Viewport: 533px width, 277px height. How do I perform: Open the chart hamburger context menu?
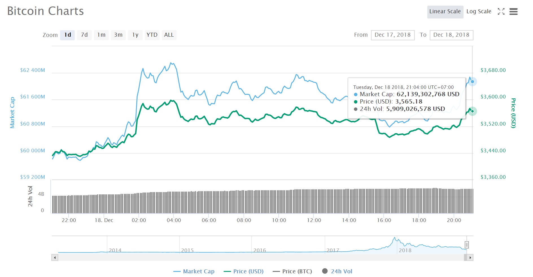point(513,12)
